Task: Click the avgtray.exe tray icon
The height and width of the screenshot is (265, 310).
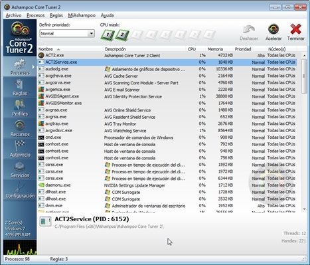Action: [x=41, y=124]
